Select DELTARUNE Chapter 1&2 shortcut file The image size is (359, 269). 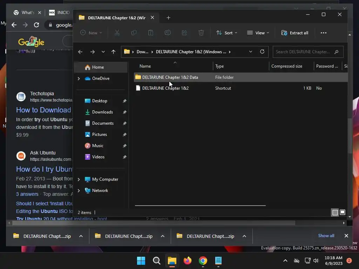pyautogui.click(x=241, y=88)
